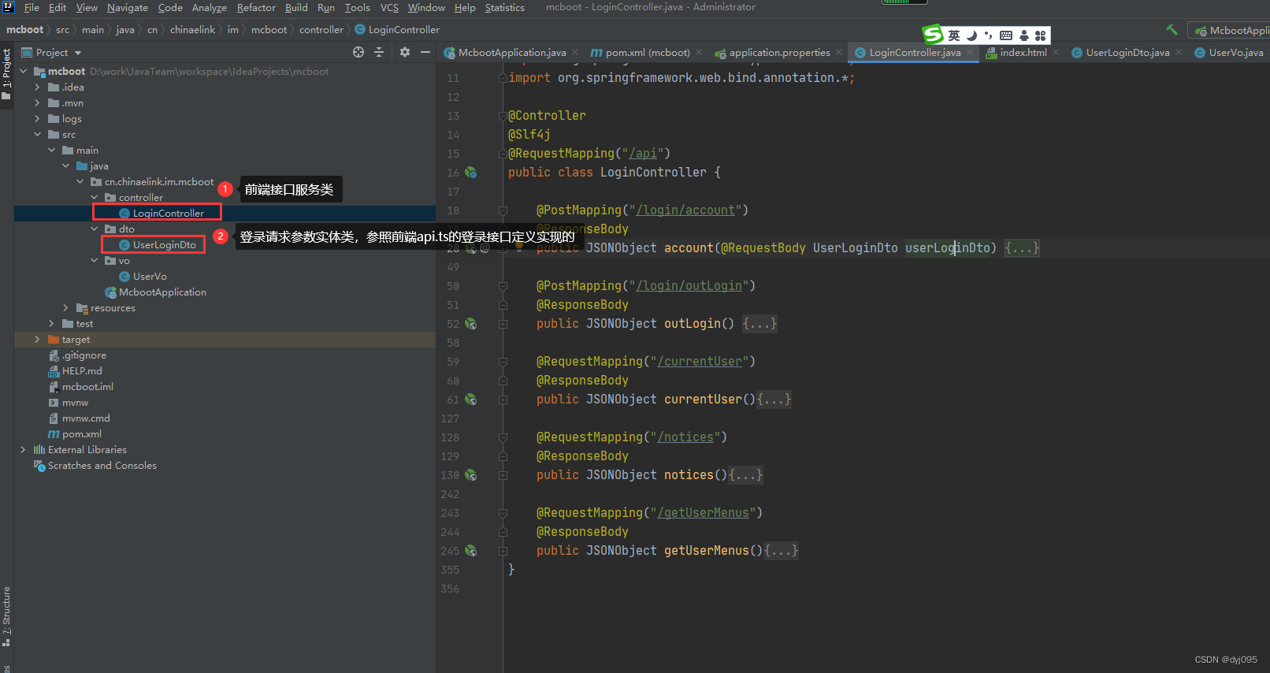Image resolution: width=1270 pixels, height=673 pixels.
Task: Select LoginController in the project tree
Action: pyautogui.click(x=168, y=214)
